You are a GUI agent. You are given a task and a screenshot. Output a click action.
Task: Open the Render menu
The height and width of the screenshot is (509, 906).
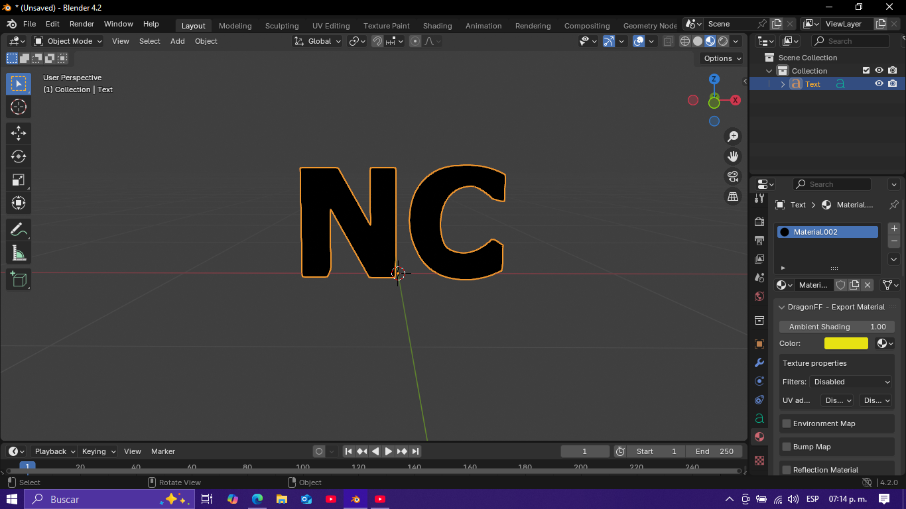point(82,24)
